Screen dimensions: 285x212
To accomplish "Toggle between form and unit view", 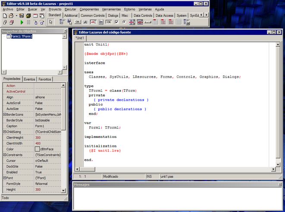I will tap(42, 16).
